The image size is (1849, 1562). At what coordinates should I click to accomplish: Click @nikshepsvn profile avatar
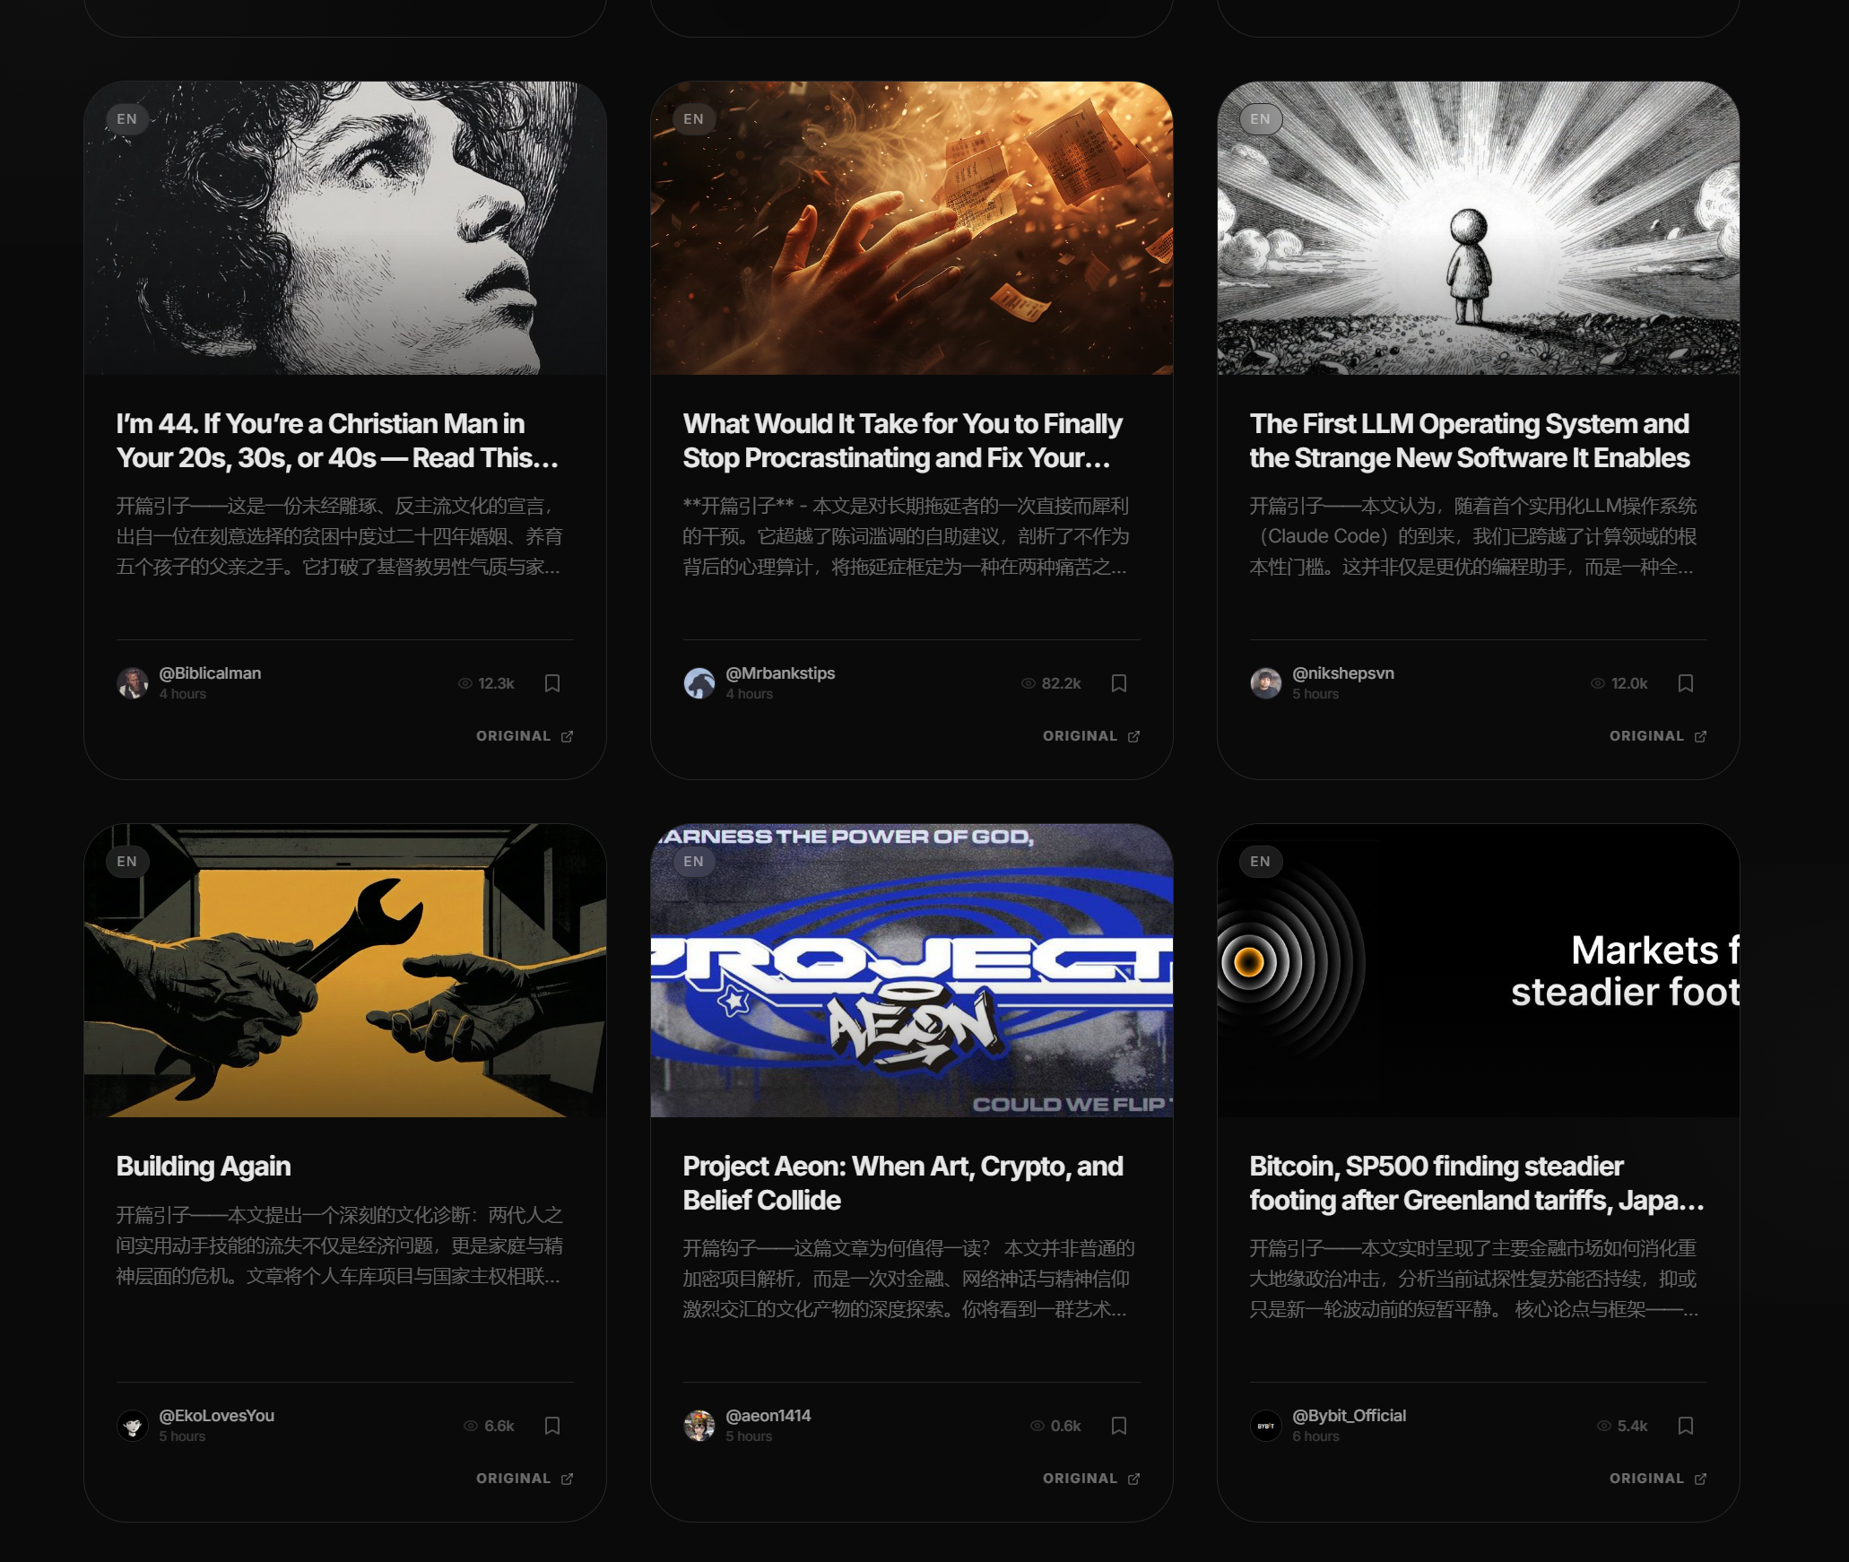(1265, 683)
